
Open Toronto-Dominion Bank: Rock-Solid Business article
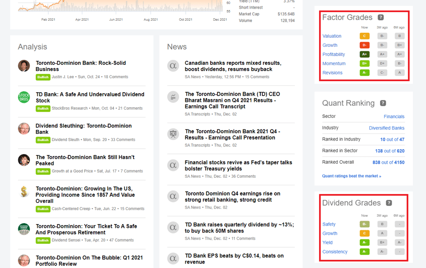click(81, 66)
